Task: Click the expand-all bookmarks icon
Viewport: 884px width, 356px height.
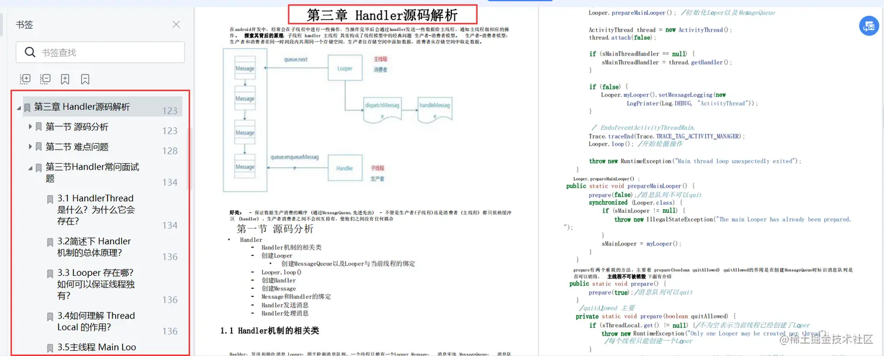Action: [x=25, y=79]
